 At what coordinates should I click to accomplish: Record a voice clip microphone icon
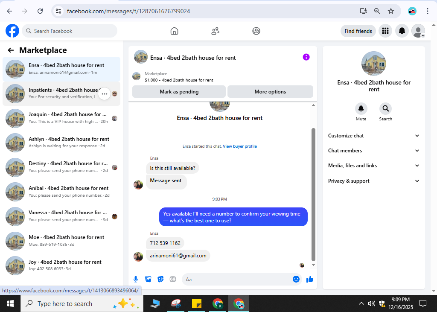click(x=136, y=279)
